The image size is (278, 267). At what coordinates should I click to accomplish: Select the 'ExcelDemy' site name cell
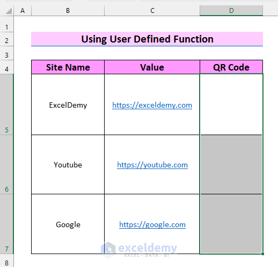pyautogui.click(x=68, y=104)
